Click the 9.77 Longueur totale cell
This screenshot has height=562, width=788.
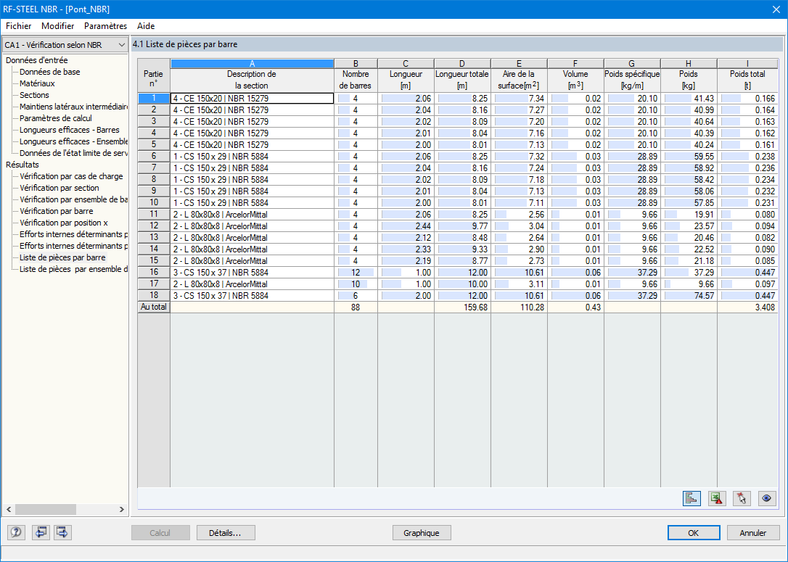pyautogui.click(x=462, y=226)
